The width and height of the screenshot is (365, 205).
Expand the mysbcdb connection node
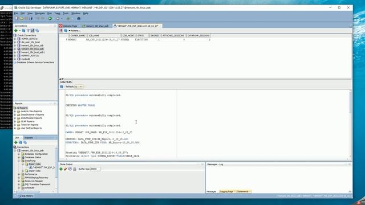coord(15,59)
